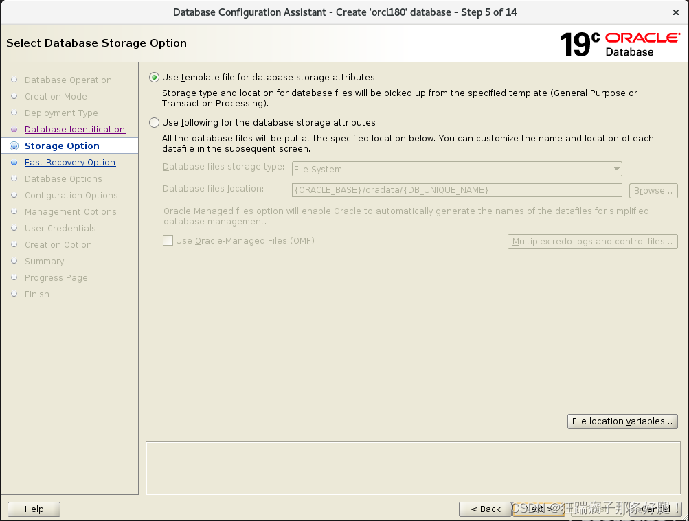Click Database Operation step label
Viewport: 689px width, 521px height.
(68, 80)
